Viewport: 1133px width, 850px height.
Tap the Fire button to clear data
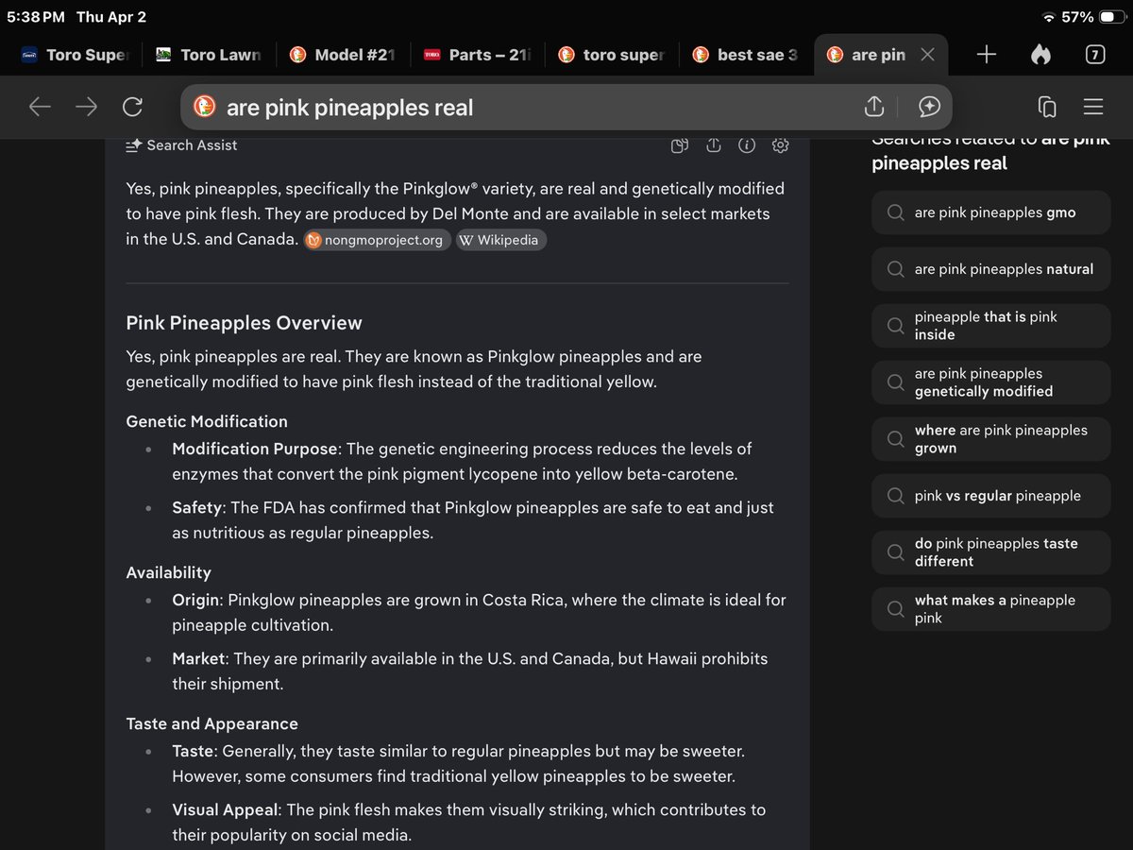(1040, 55)
